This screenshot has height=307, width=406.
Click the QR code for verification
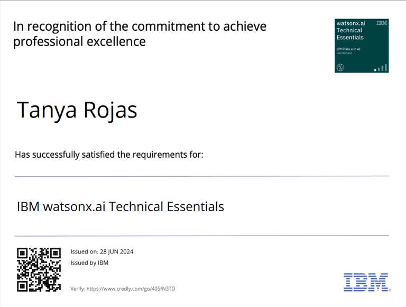click(39, 269)
